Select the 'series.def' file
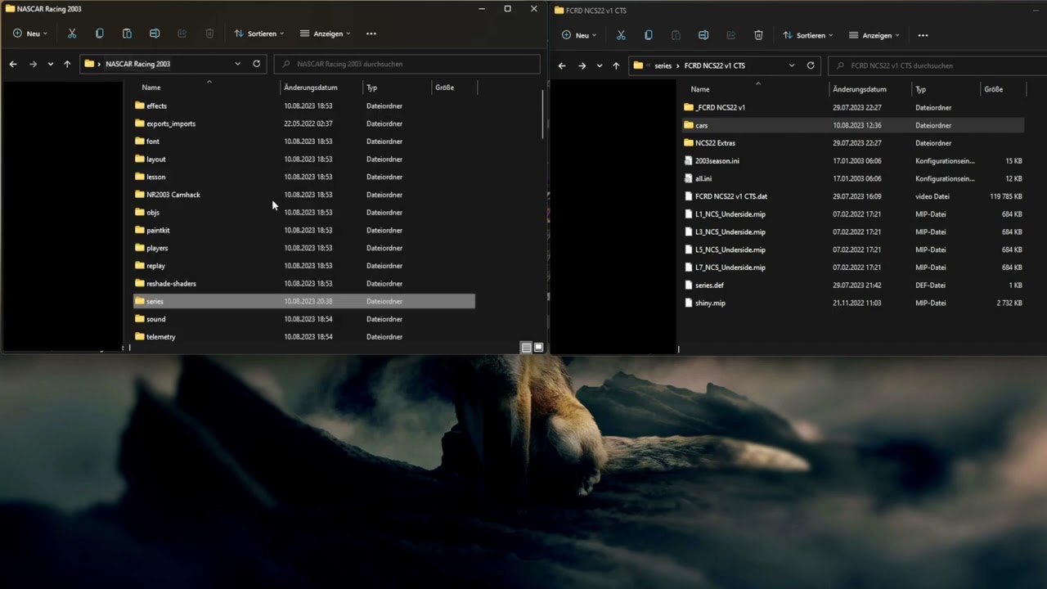Image resolution: width=1047 pixels, height=589 pixels. (x=853, y=285)
